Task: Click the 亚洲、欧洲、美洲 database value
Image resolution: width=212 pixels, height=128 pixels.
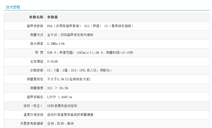Action: (61, 123)
